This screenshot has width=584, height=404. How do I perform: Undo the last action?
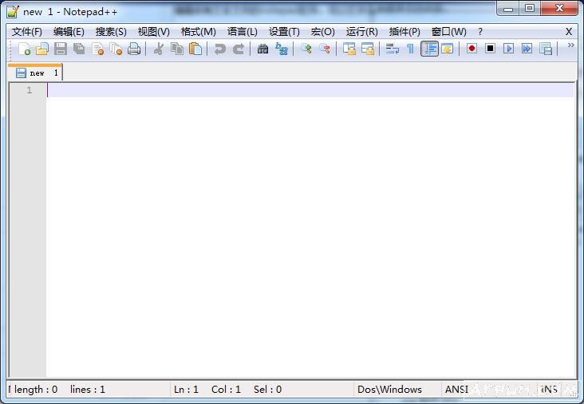tap(220, 49)
